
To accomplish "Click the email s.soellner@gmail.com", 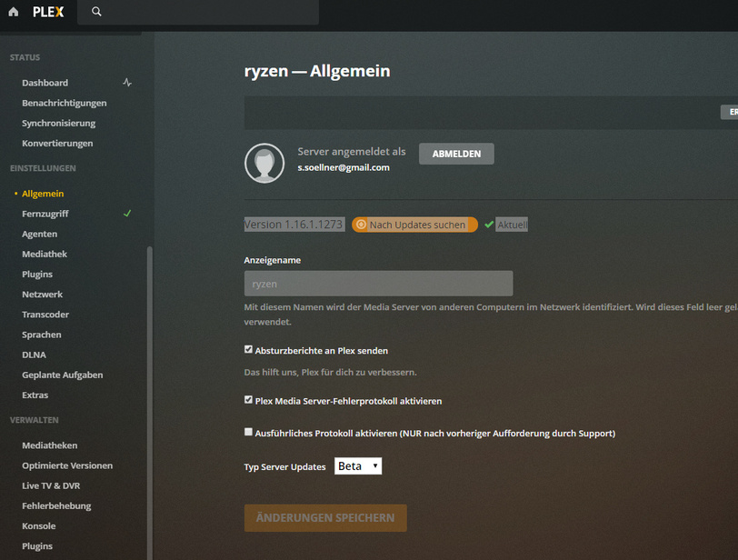I will [344, 167].
